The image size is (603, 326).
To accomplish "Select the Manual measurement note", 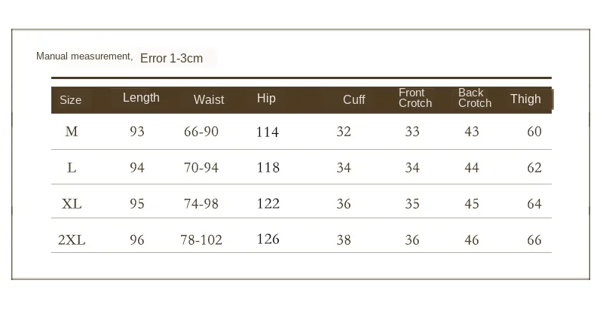I will (x=84, y=56).
